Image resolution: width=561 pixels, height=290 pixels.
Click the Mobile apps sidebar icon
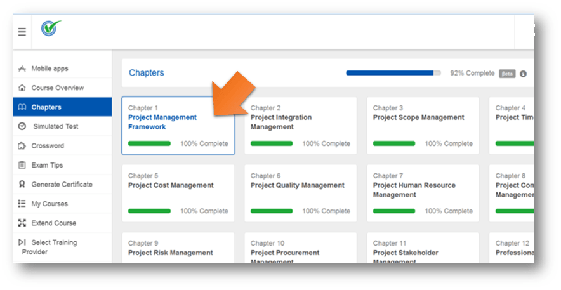pos(22,69)
